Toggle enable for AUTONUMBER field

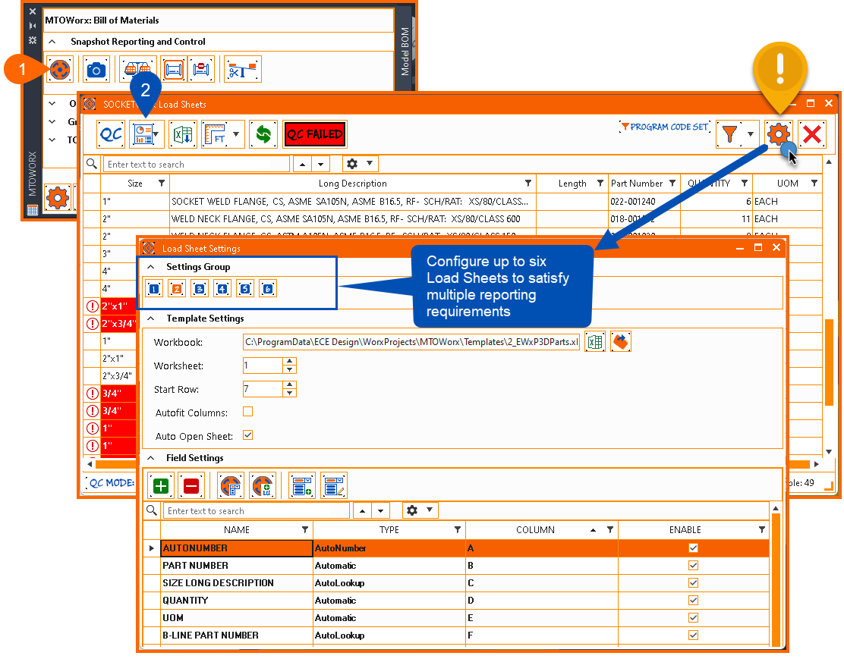(693, 548)
